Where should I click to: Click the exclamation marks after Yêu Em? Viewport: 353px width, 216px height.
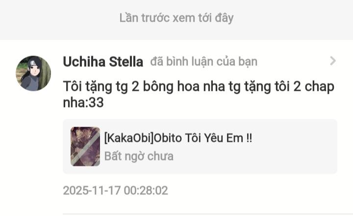pyautogui.click(x=249, y=138)
